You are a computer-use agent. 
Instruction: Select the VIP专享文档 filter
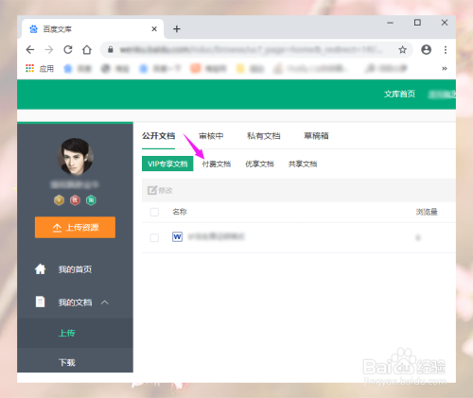pyautogui.click(x=167, y=164)
